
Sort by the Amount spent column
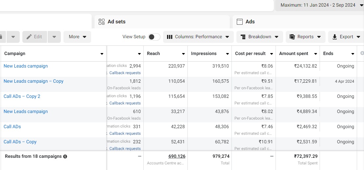294,53
